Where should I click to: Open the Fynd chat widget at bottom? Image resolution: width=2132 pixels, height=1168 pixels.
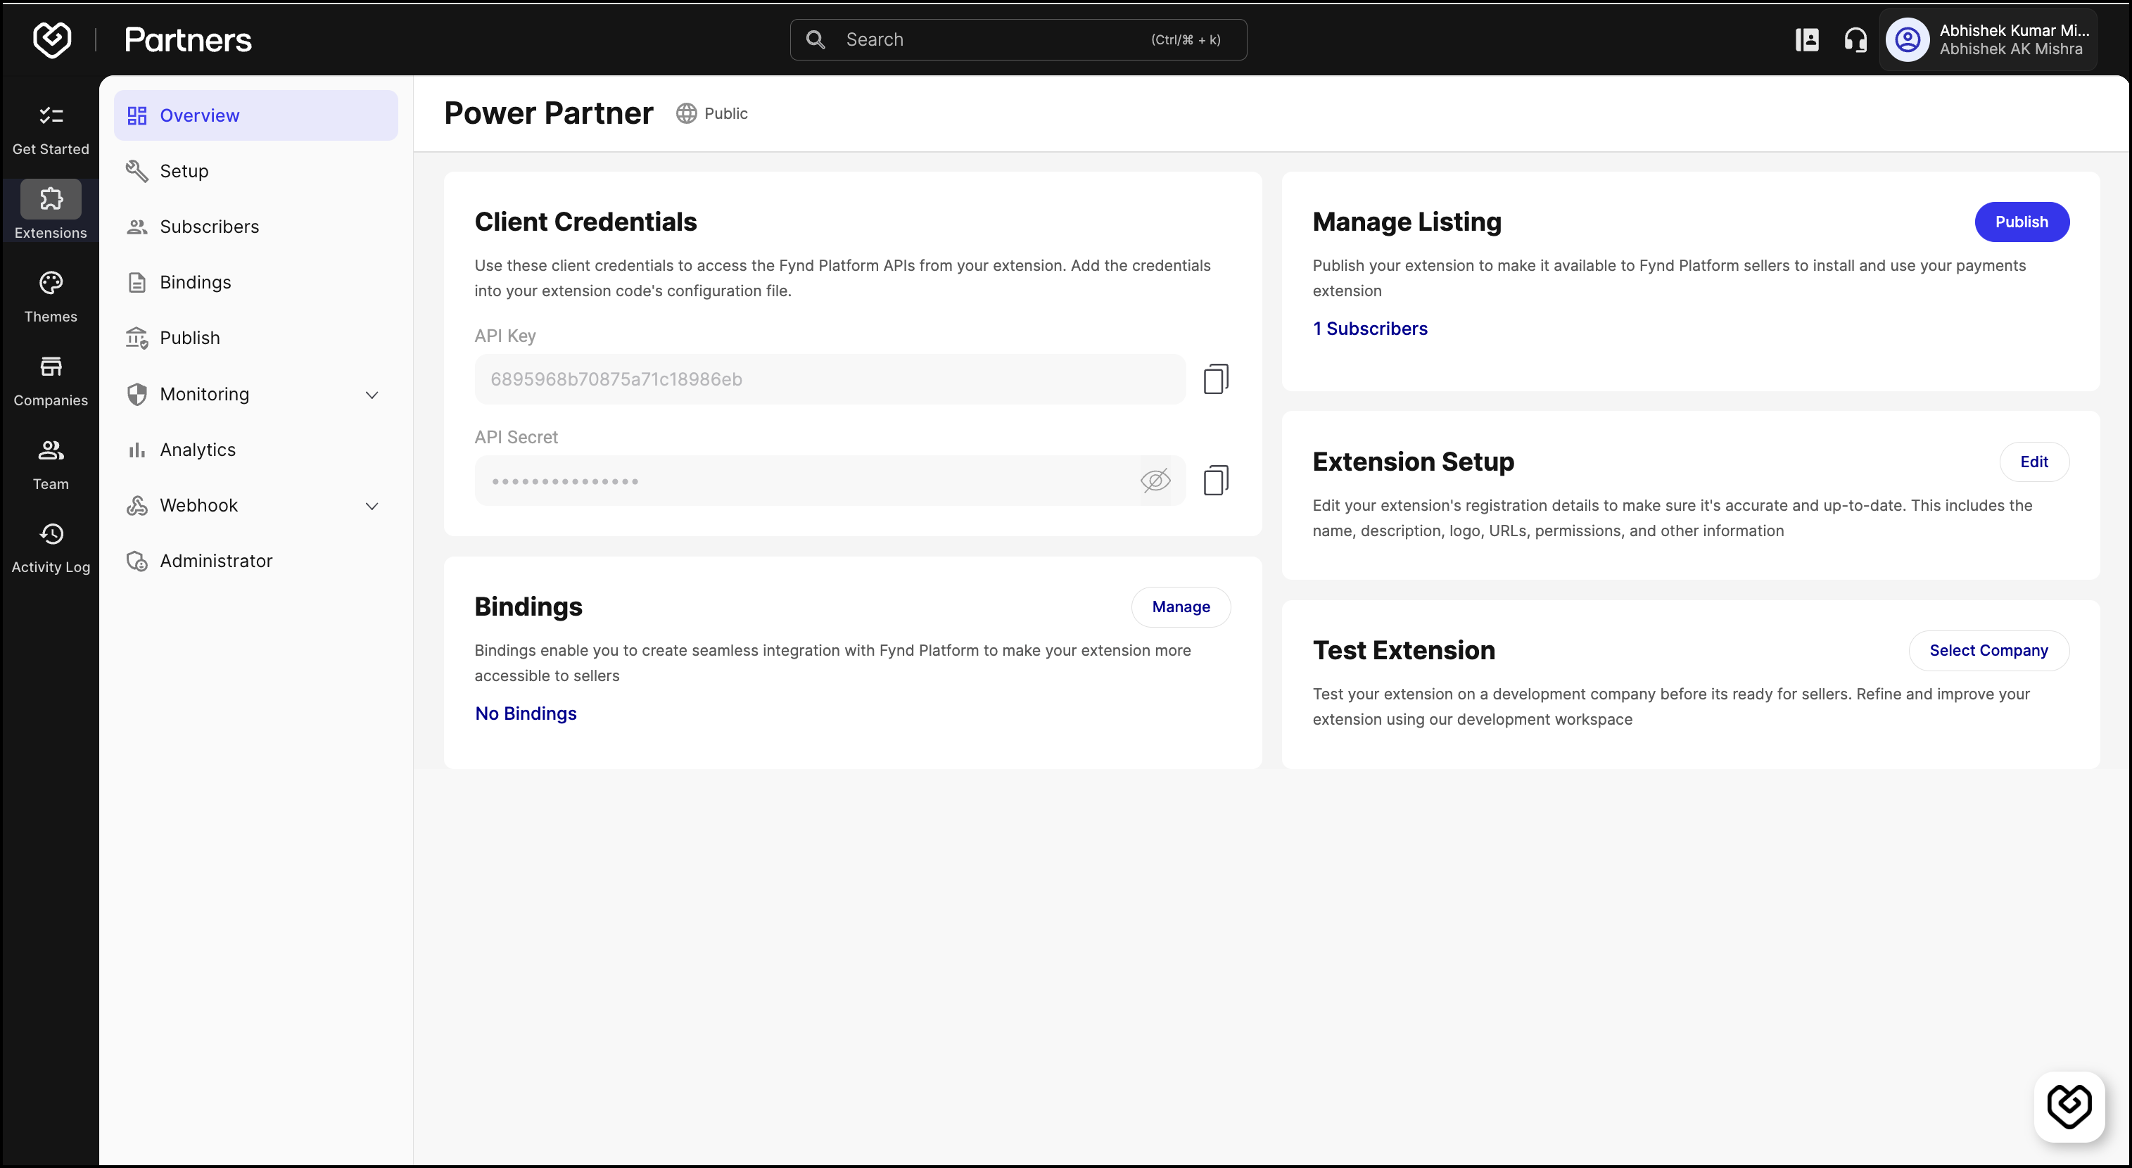(2069, 1106)
